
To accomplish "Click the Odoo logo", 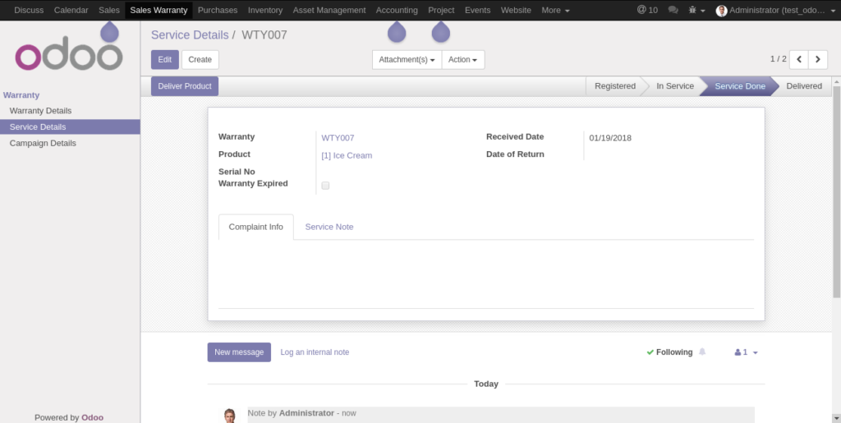I will coord(69,53).
